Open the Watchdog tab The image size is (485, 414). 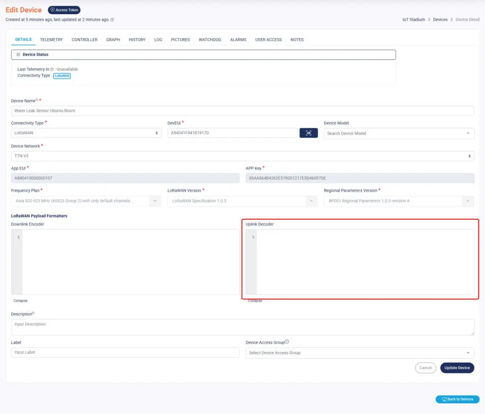[210, 40]
